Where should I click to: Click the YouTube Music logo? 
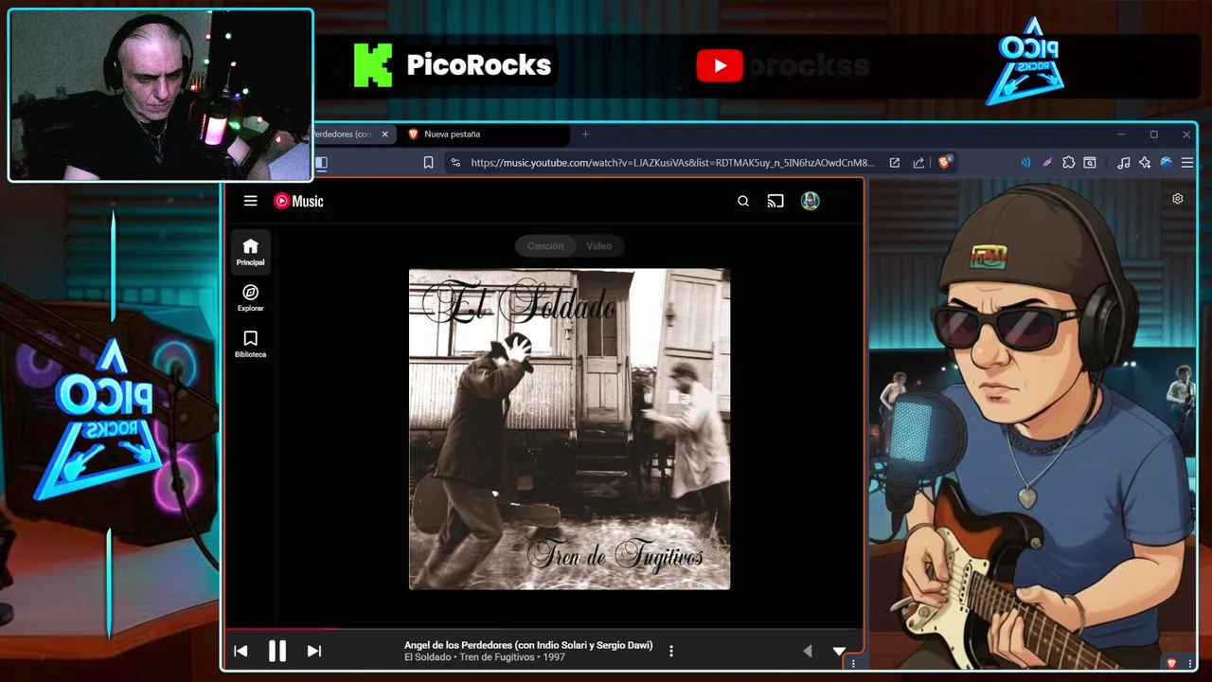(x=298, y=201)
